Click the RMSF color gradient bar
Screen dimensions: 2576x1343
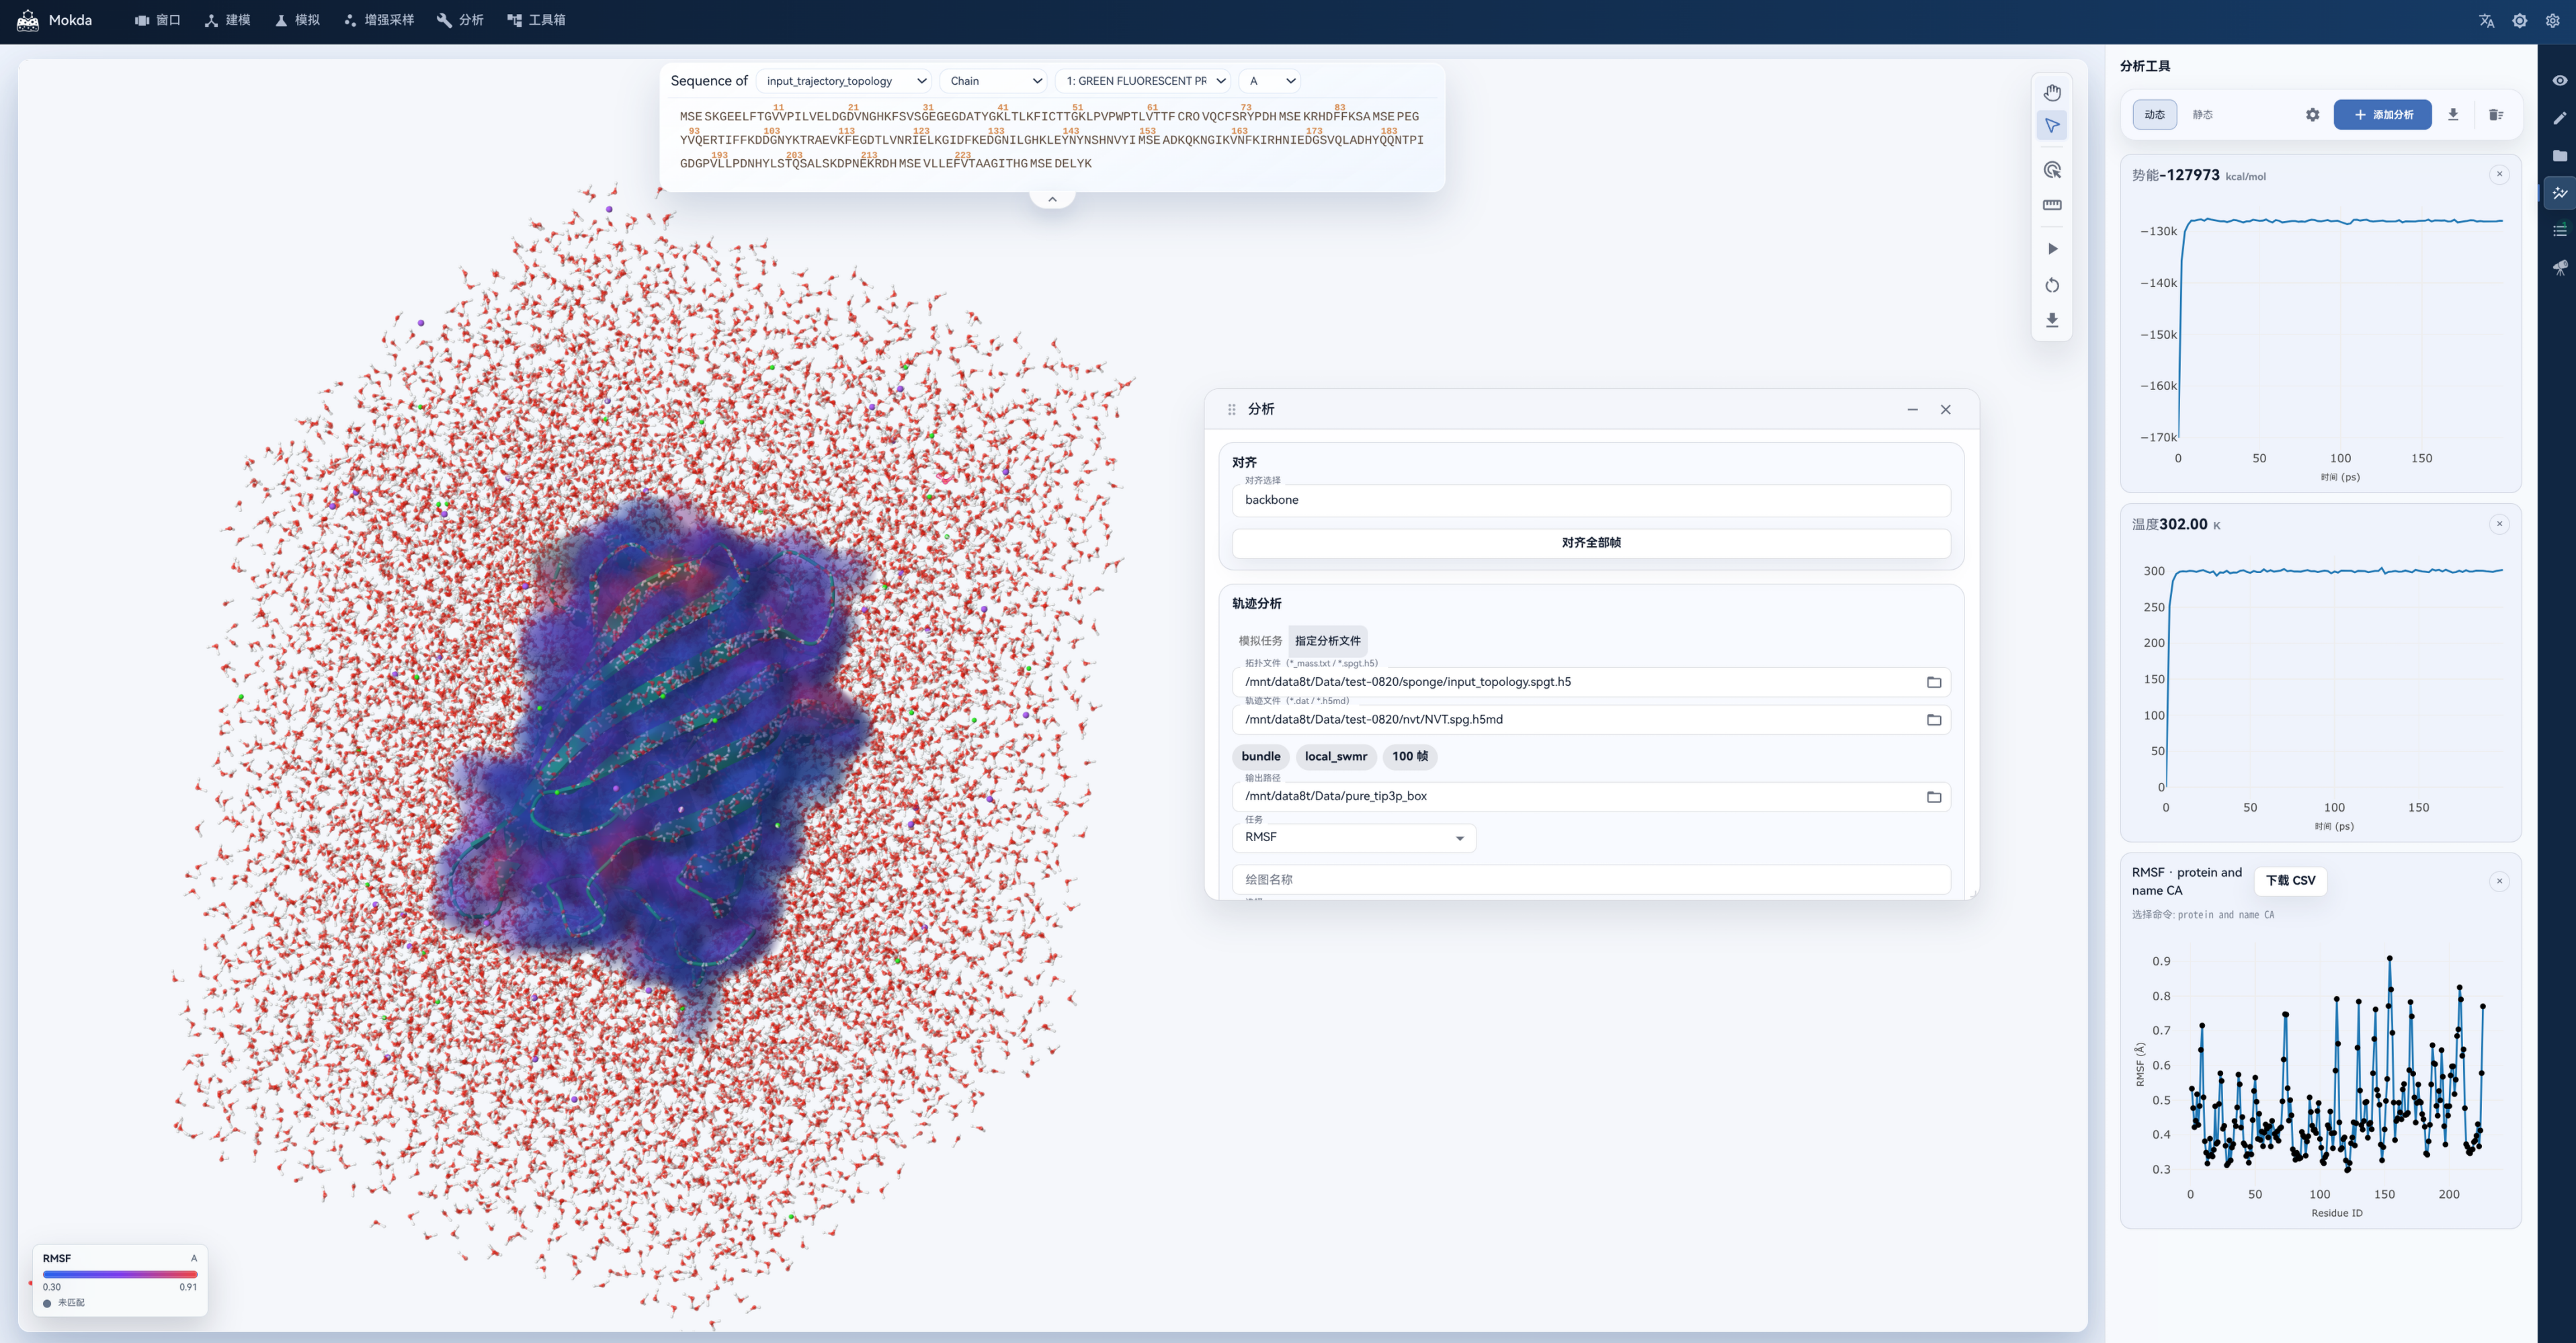120,1274
